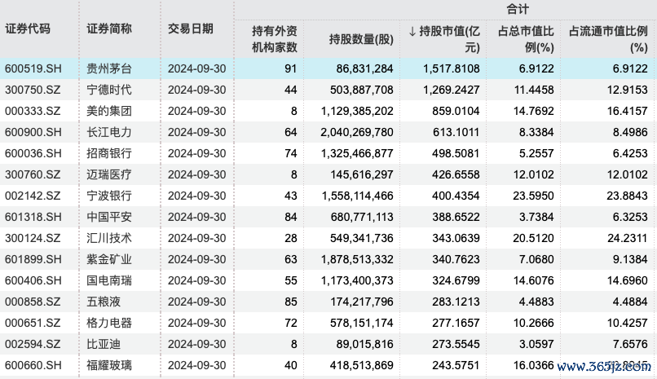Click 美的集团 float ratio 16.4157

pyautogui.click(x=628, y=111)
